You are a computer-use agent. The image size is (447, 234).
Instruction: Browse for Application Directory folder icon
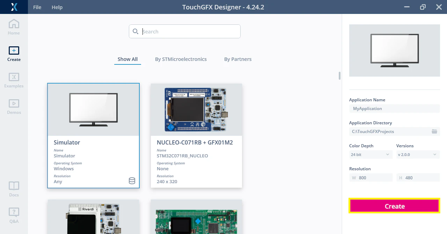click(434, 131)
